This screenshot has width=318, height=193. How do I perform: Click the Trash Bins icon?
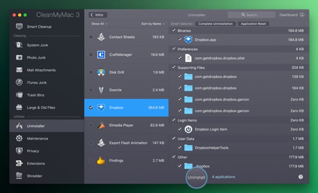click(x=19, y=95)
